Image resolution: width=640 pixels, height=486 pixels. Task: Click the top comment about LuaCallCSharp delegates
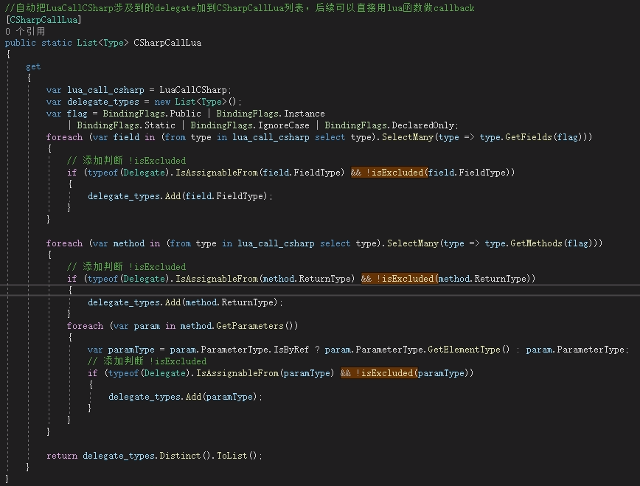point(240,8)
